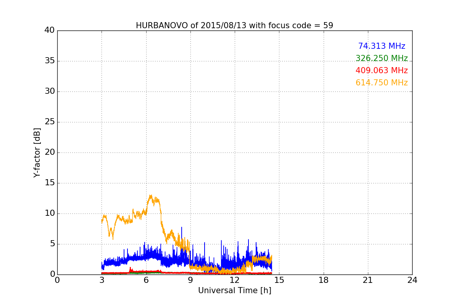This screenshot has width=458, height=305.
Task: Select the 614.750 MHz legend label
Action: pyautogui.click(x=382, y=83)
